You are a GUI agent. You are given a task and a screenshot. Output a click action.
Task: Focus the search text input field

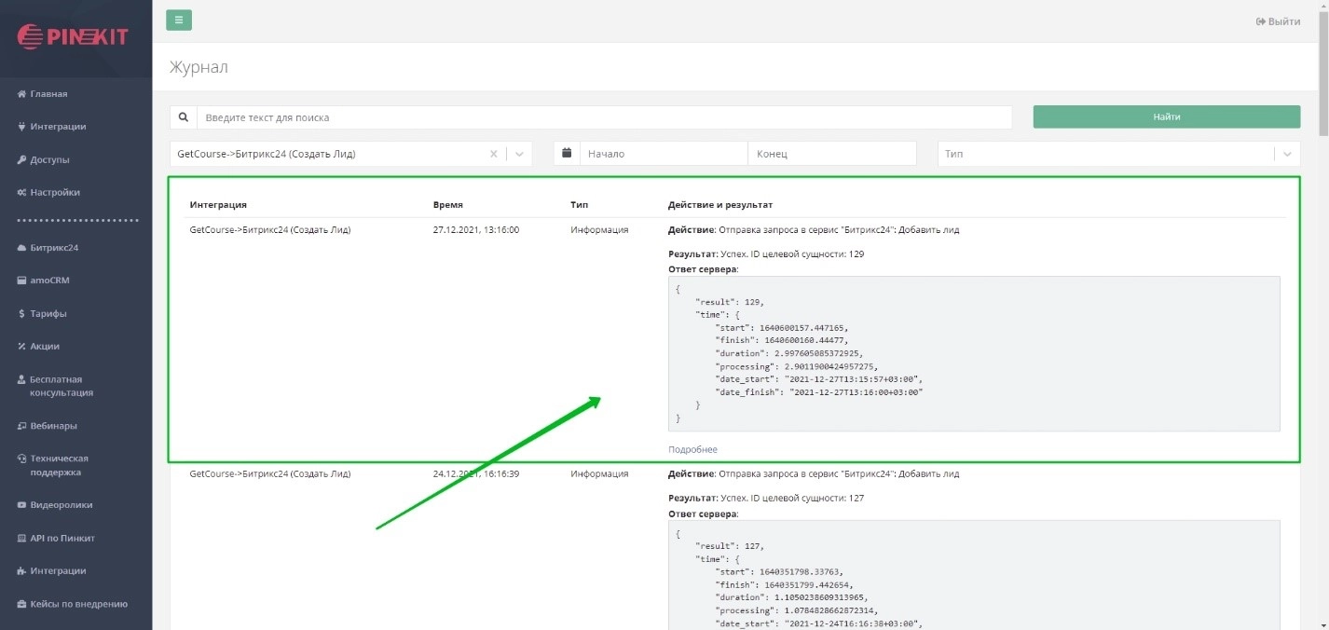coord(604,117)
